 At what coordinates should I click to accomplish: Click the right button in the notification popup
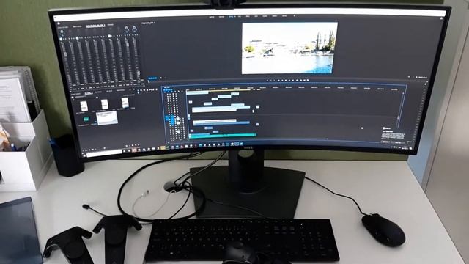click(399, 142)
